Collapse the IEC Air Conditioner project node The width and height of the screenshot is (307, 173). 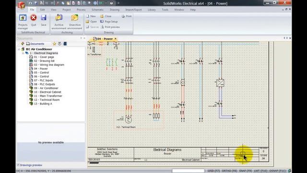tap(19, 49)
